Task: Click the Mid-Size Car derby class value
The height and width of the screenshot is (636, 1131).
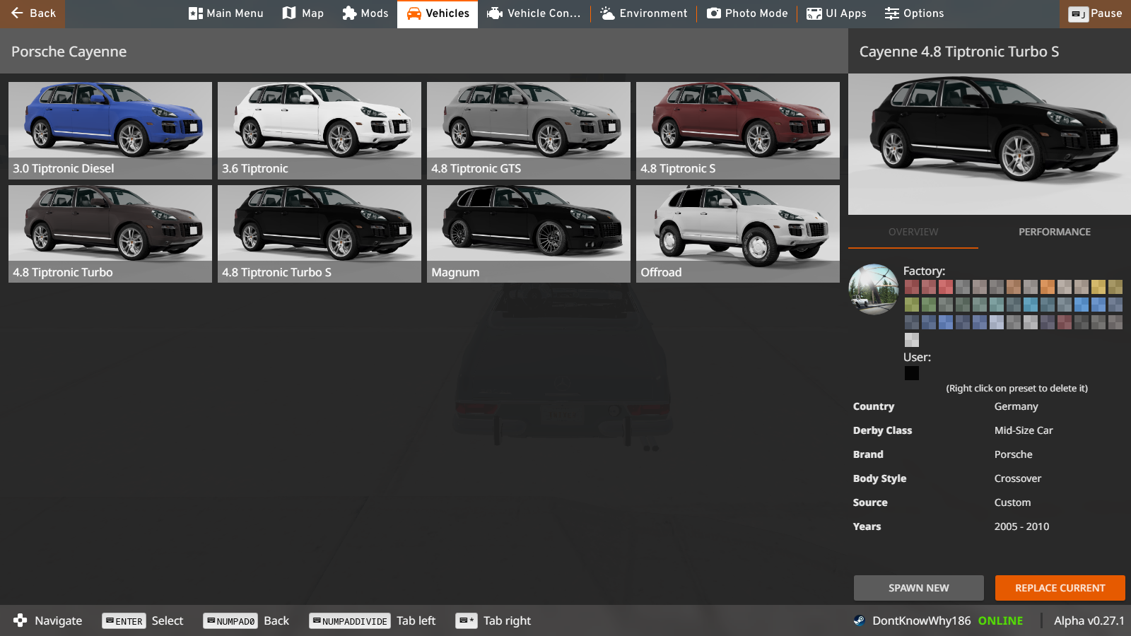Action: 1024,430
